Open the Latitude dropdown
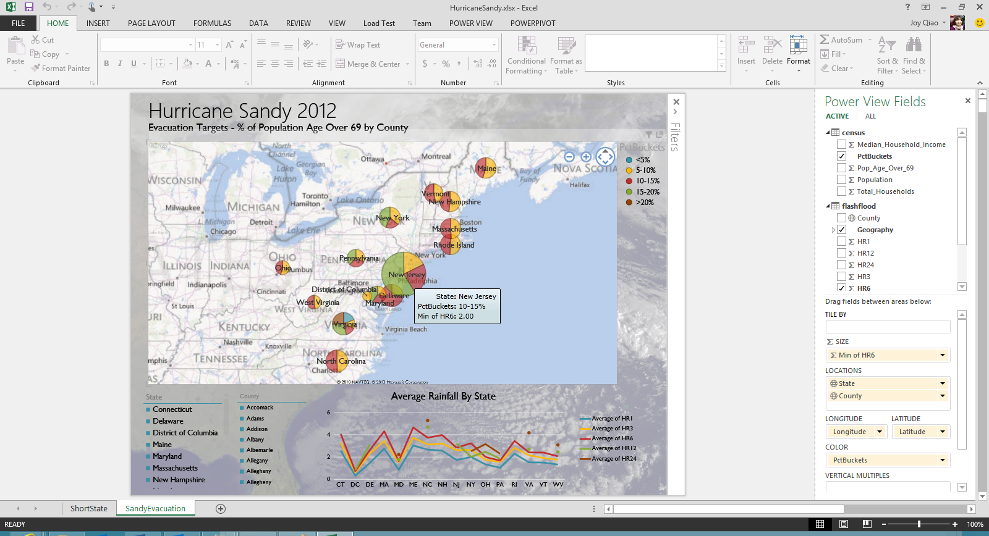Image resolution: width=989 pixels, height=536 pixels. click(x=943, y=432)
